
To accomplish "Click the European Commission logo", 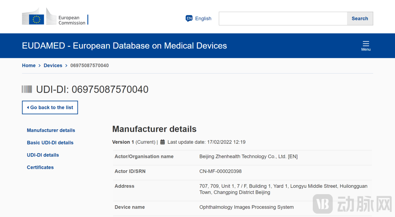I will point(54,17).
